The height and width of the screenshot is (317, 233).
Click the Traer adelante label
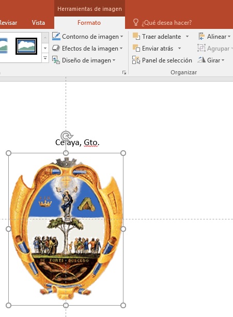(x=161, y=37)
